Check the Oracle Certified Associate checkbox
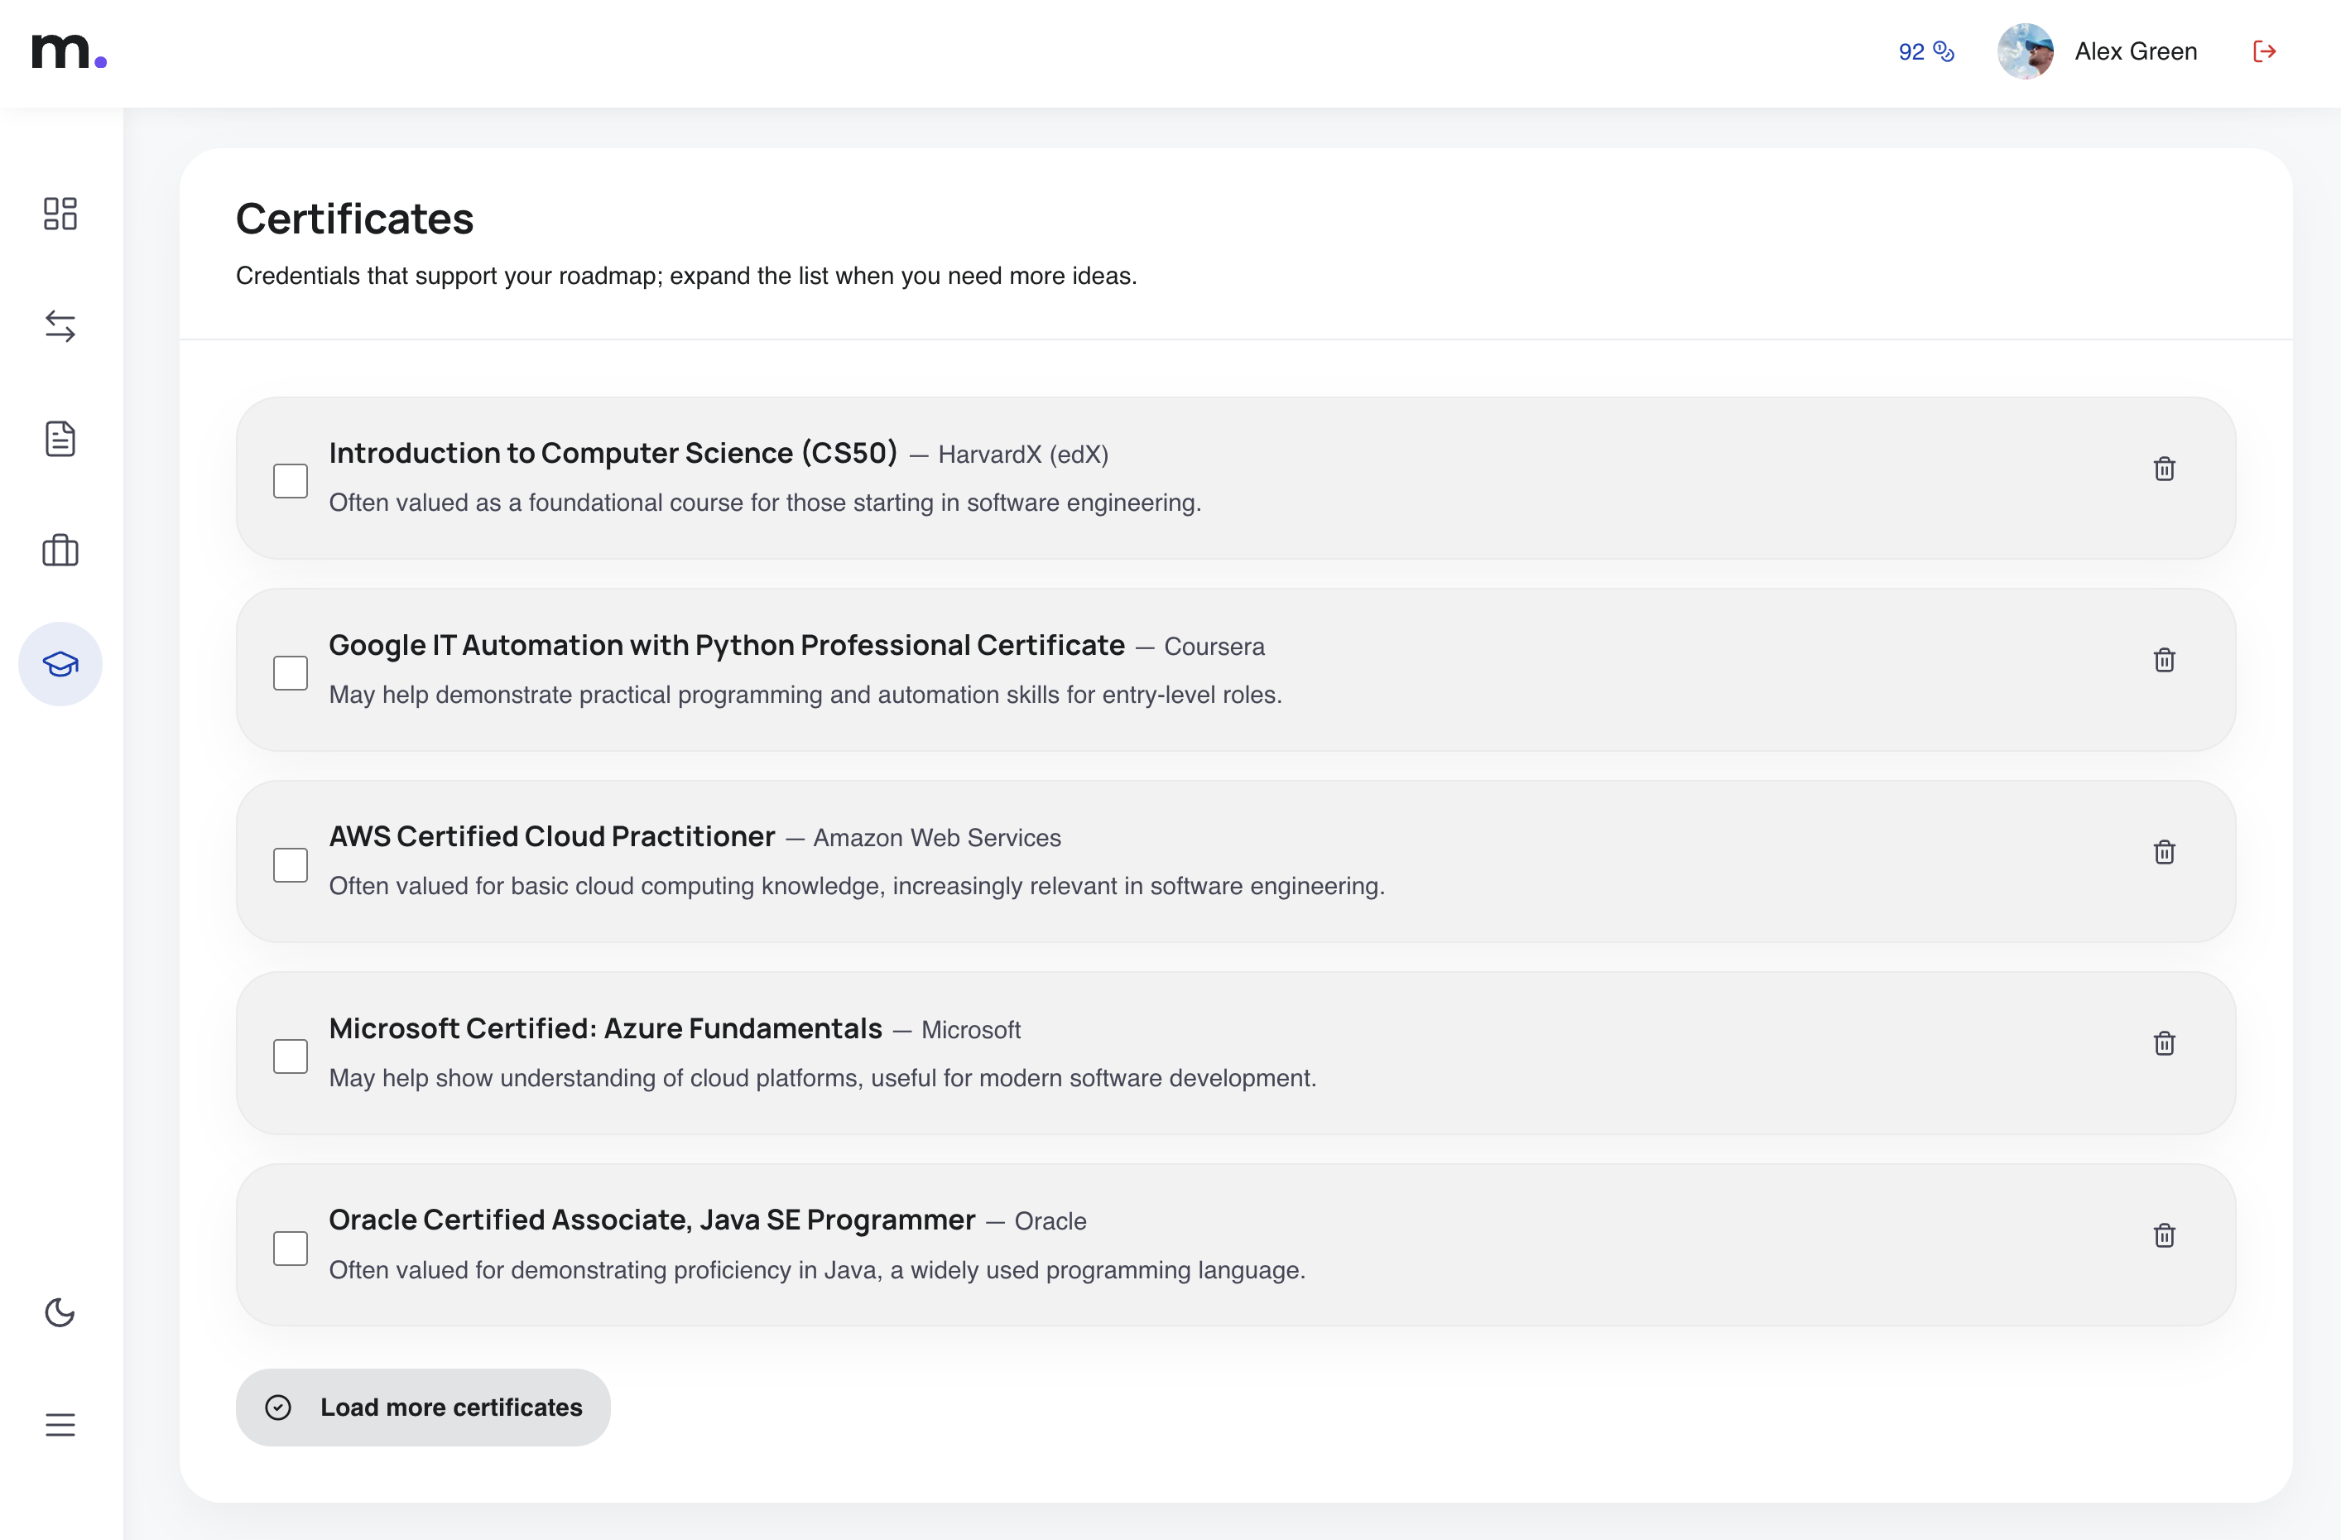The image size is (2341, 1540). coord(291,1247)
